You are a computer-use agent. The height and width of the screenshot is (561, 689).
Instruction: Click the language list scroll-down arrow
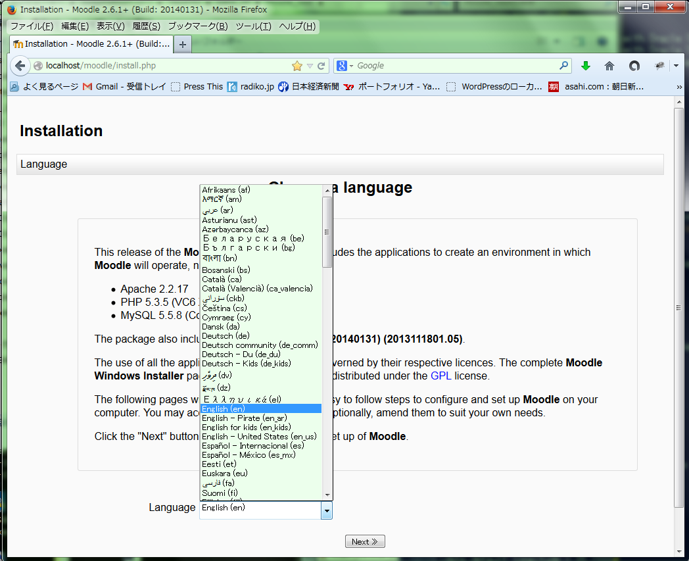point(327,495)
